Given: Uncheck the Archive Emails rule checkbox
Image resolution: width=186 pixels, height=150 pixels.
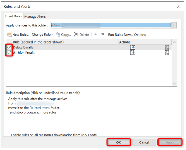Looking at the screenshot, I should coord(9,53).
